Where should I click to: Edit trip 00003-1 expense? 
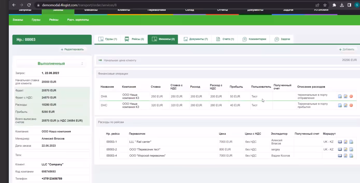click(x=345, y=142)
